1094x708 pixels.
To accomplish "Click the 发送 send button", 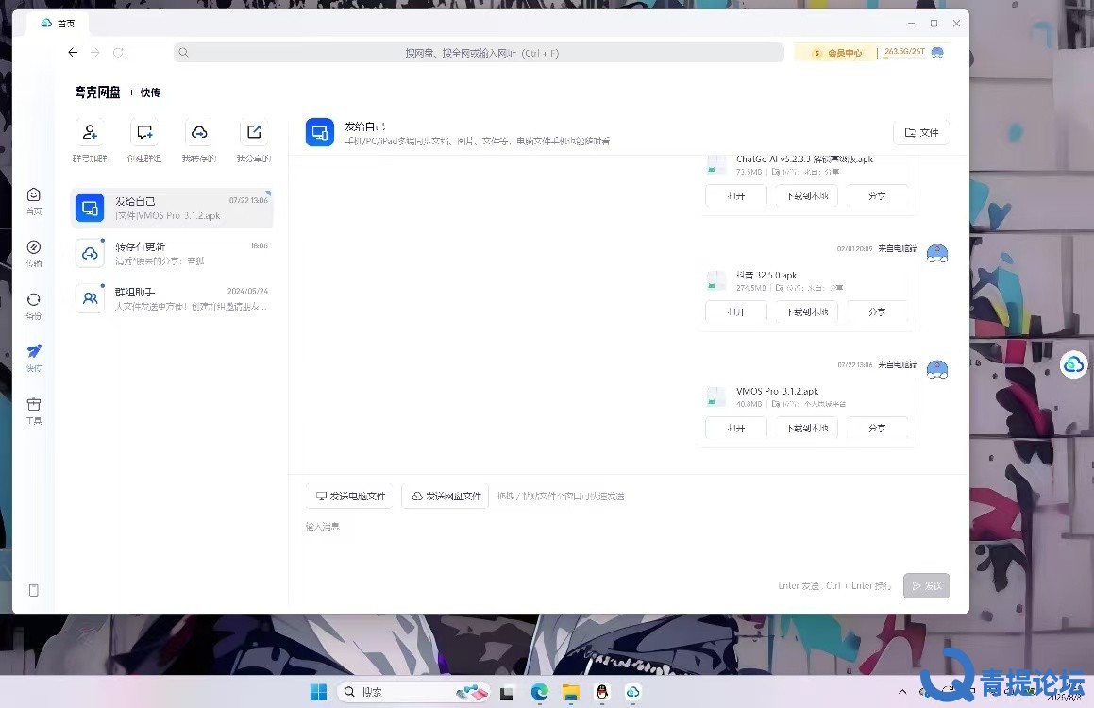I will (926, 586).
